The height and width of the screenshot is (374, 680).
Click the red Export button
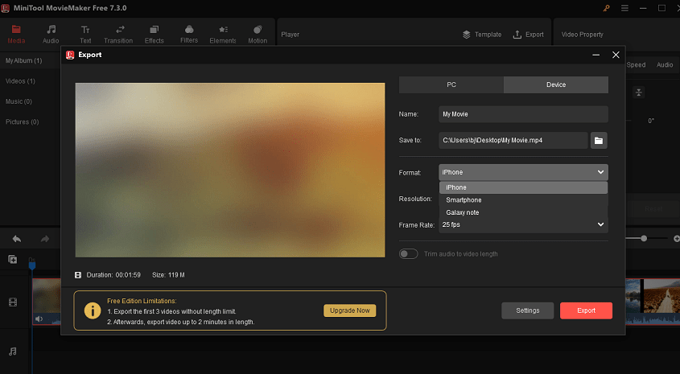point(586,310)
